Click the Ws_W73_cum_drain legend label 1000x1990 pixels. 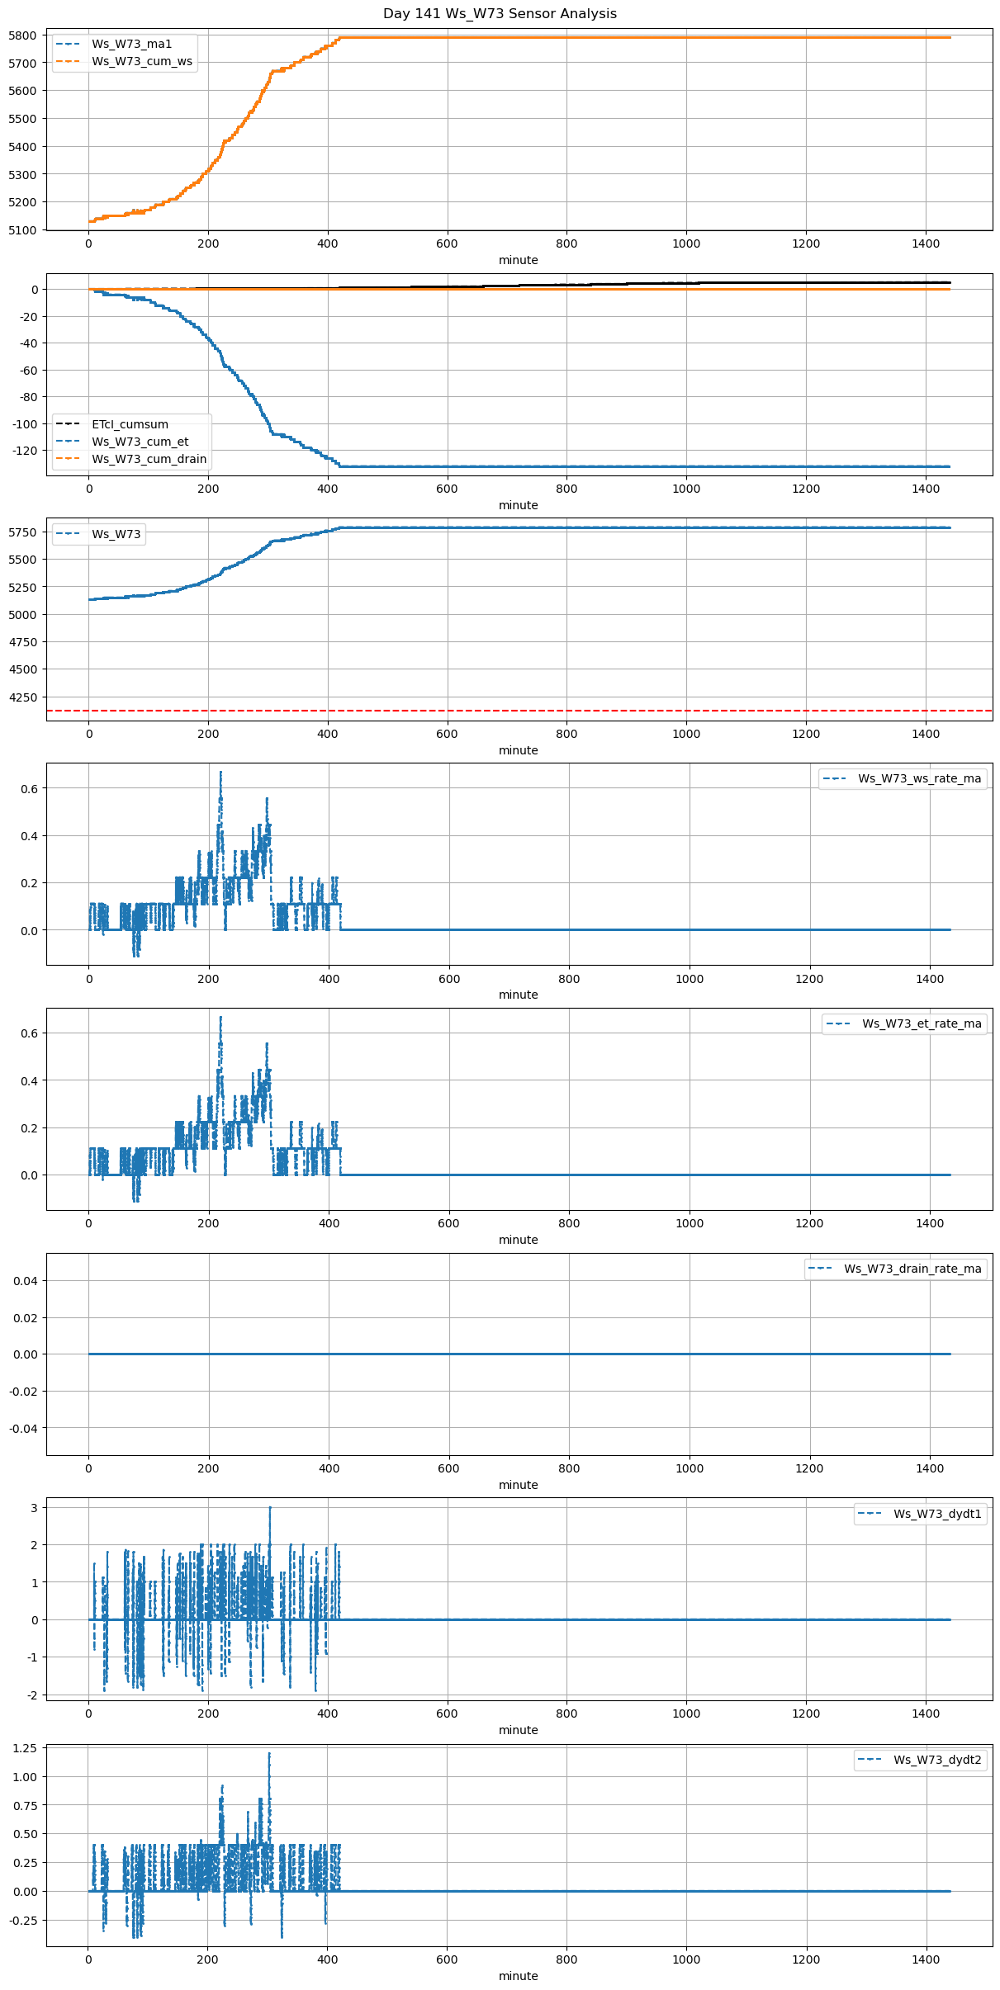pyautogui.click(x=149, y=459)
